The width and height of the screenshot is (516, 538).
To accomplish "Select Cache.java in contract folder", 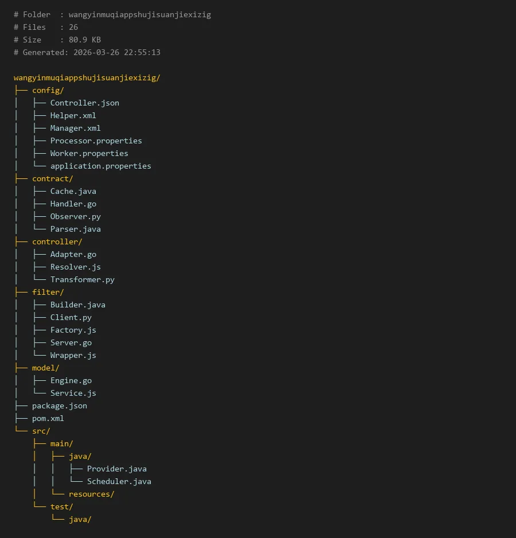I will pyautogui.click(x=73, y=191).
